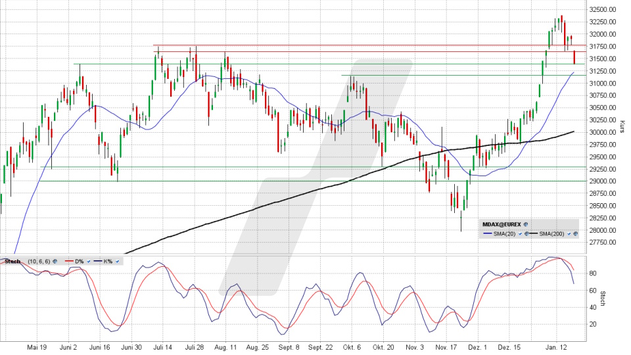Image resolution: width=631 pixels, height=355 pixels.
Task: Select the SMA(200) legend label
Action: click(x=551, y=234)
